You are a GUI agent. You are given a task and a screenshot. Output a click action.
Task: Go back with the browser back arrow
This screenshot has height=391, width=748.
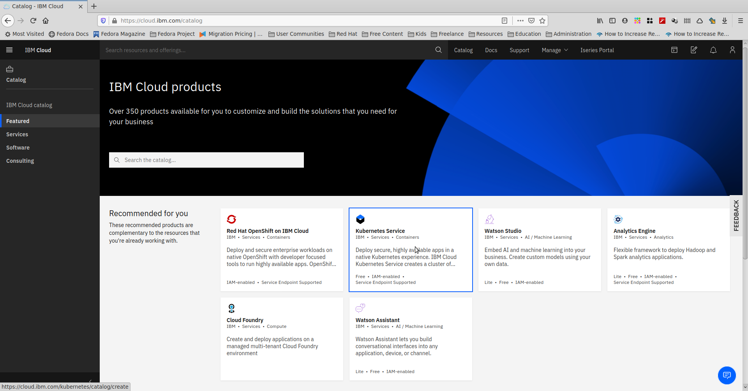pos(8,21)
